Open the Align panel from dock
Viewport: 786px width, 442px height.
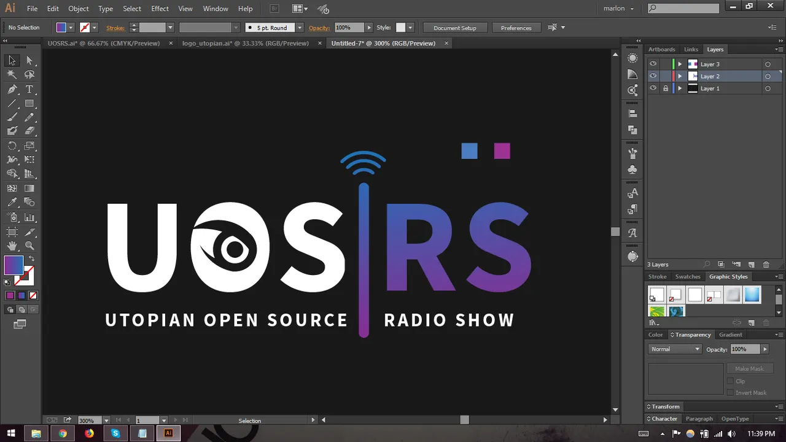632,114
